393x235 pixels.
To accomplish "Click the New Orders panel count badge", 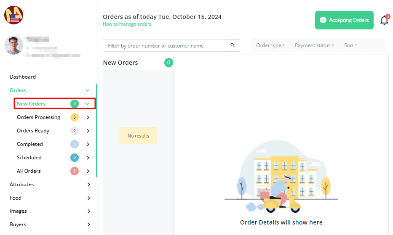I will point(168,63).
